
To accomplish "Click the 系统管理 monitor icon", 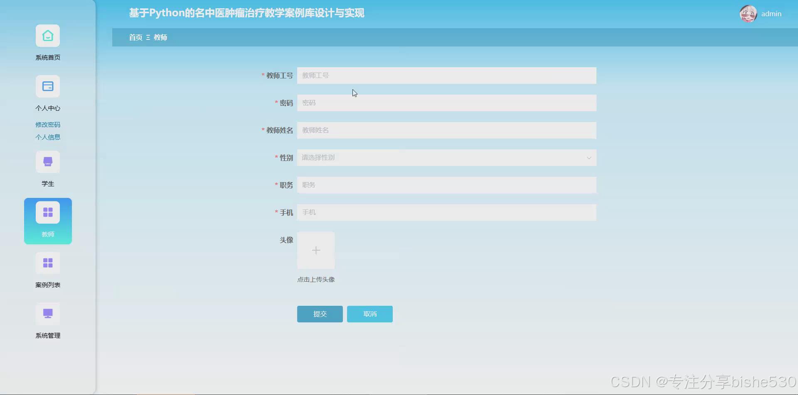I will 47,314.
